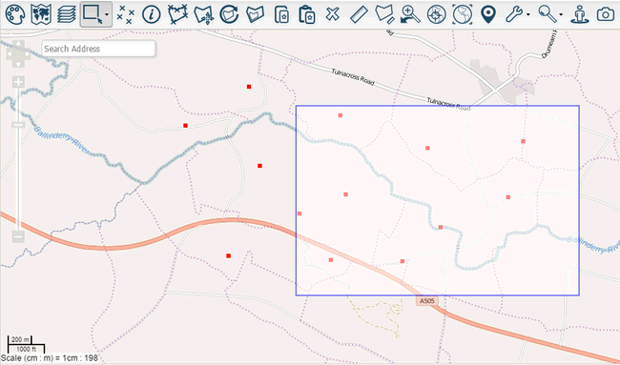Select the rectangle selection tool
This screenshot has height=365, width=620.
(x=93, y=14)
